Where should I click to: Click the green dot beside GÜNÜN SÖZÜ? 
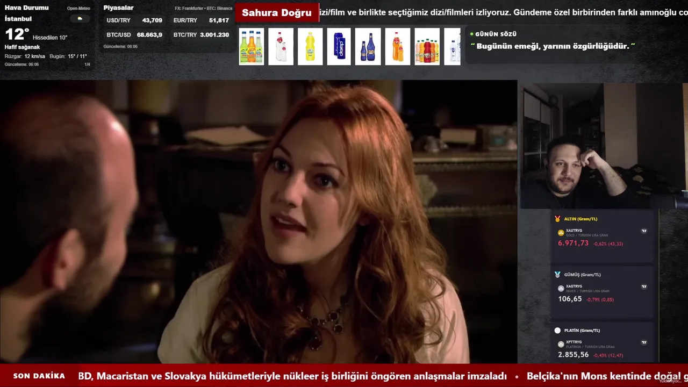coord(472,34)
